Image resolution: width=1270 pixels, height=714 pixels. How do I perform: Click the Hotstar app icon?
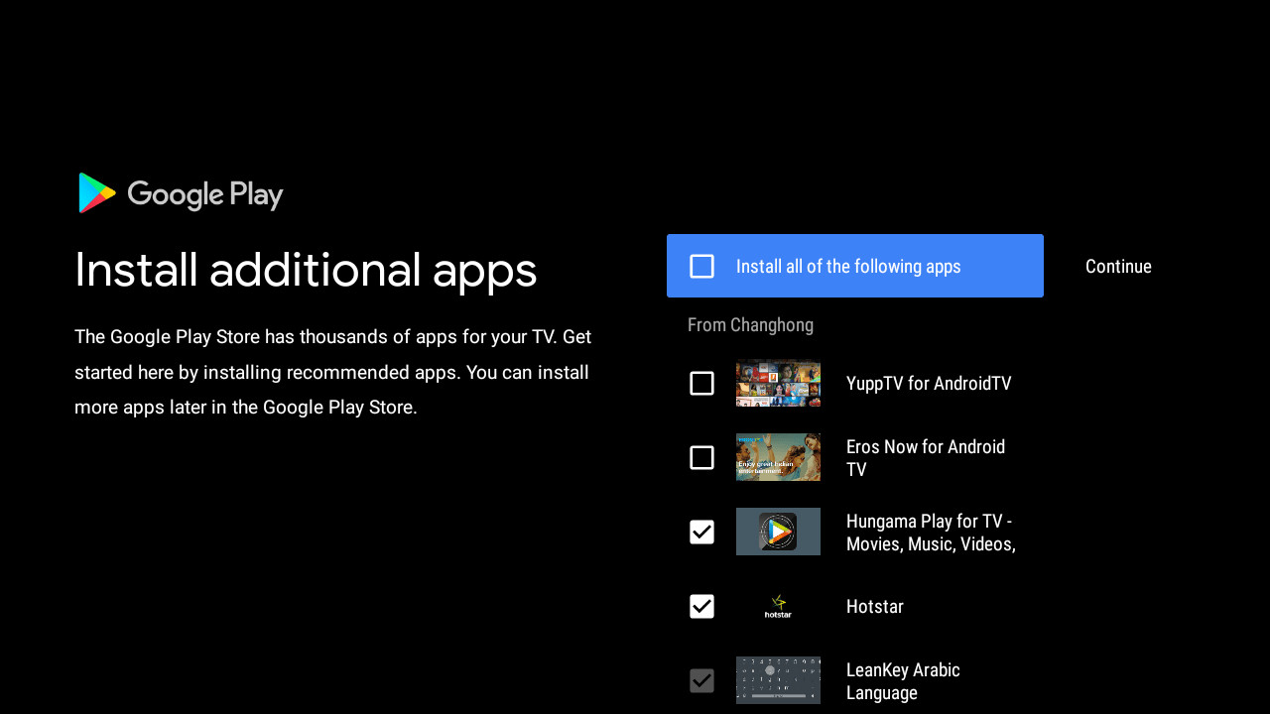[x=778, y=606]
